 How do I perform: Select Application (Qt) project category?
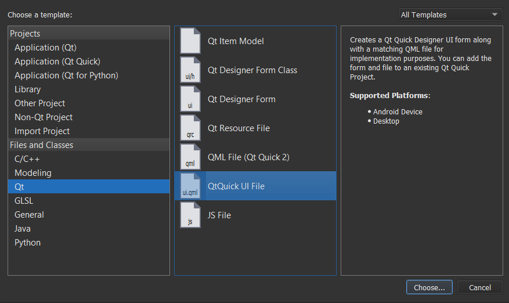click(45, 48)
